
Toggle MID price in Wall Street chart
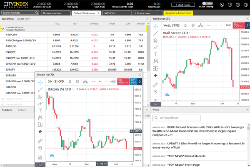coord(228,25)
